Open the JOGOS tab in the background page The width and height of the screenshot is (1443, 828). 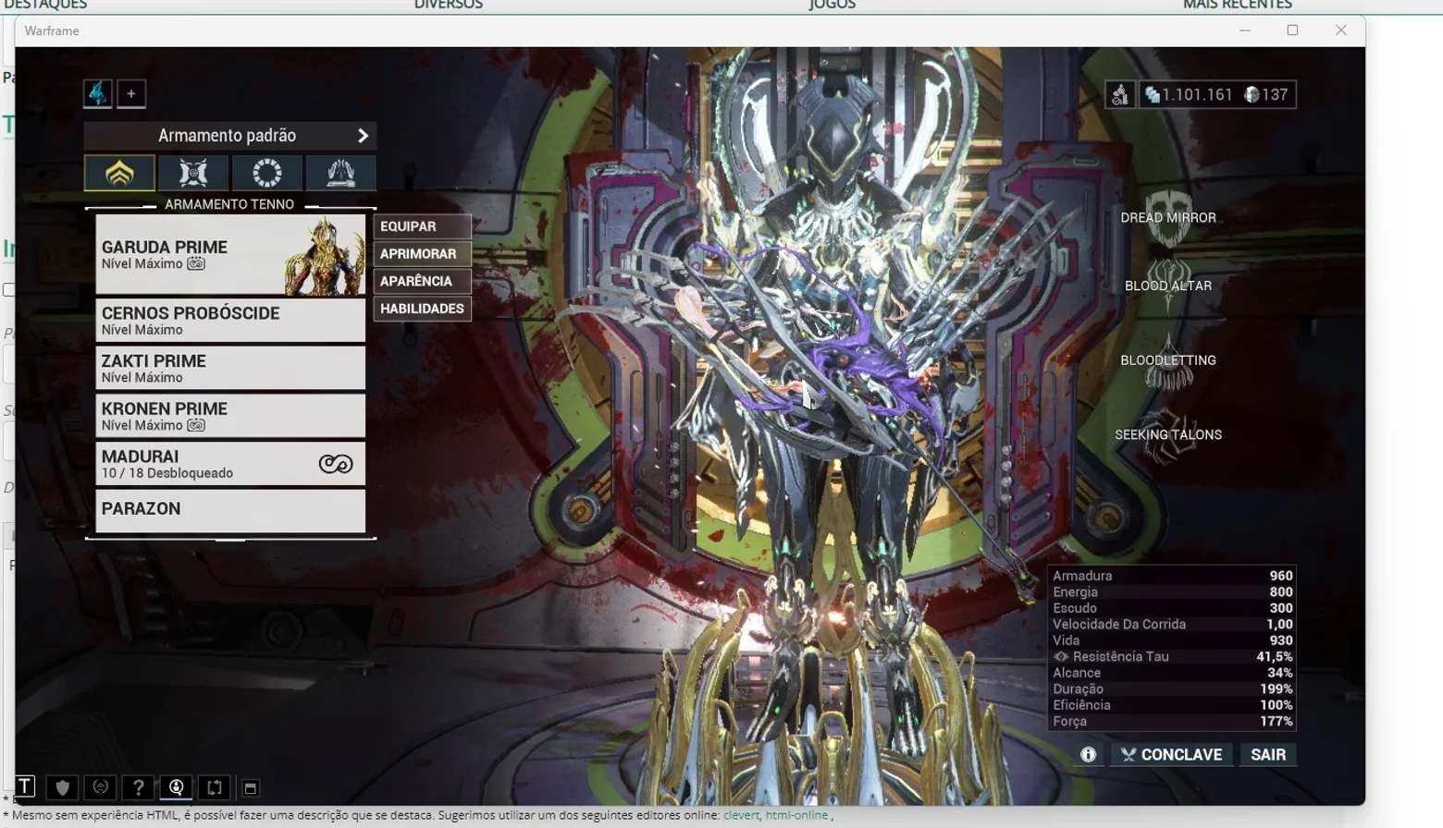pyautogui.click(x=832, y=5)
